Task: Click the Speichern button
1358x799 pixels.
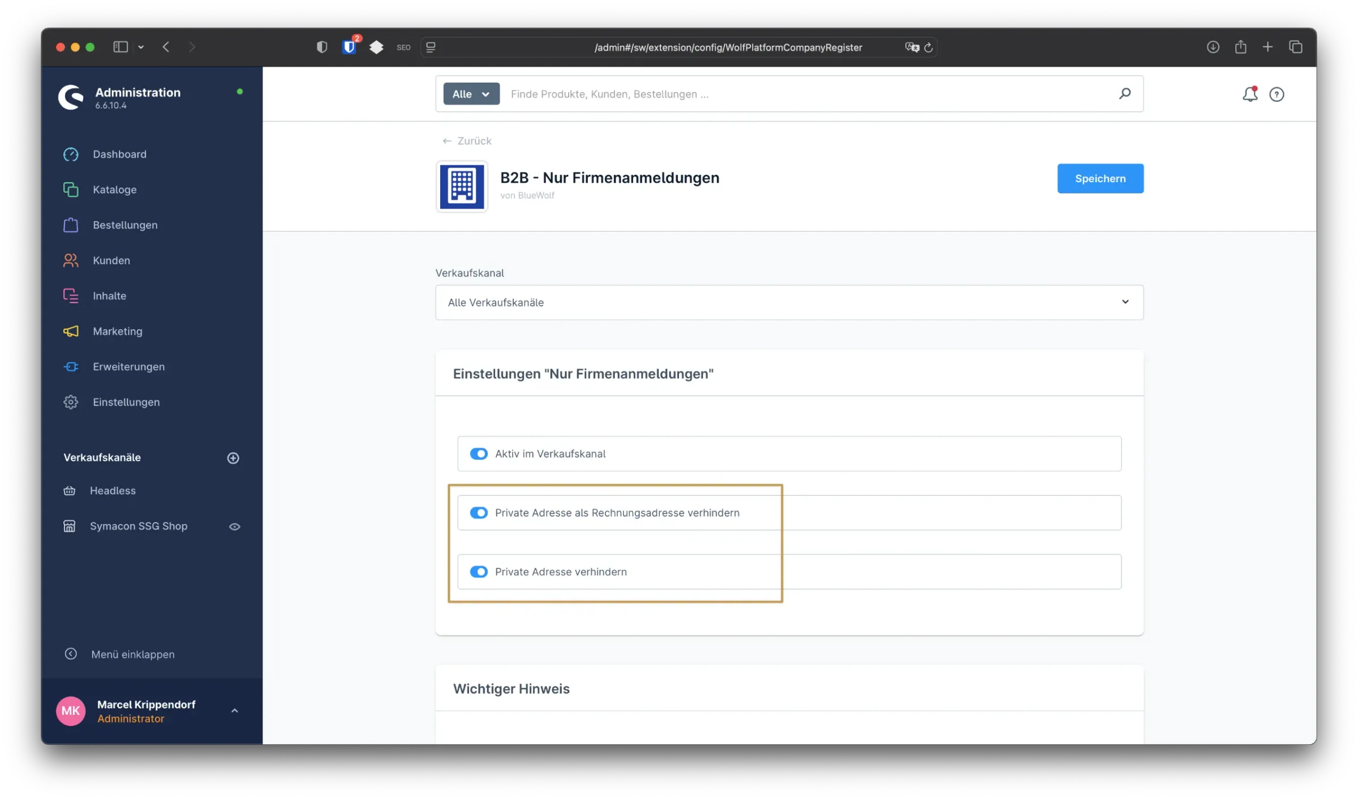Action: (x=1099, y=178)
